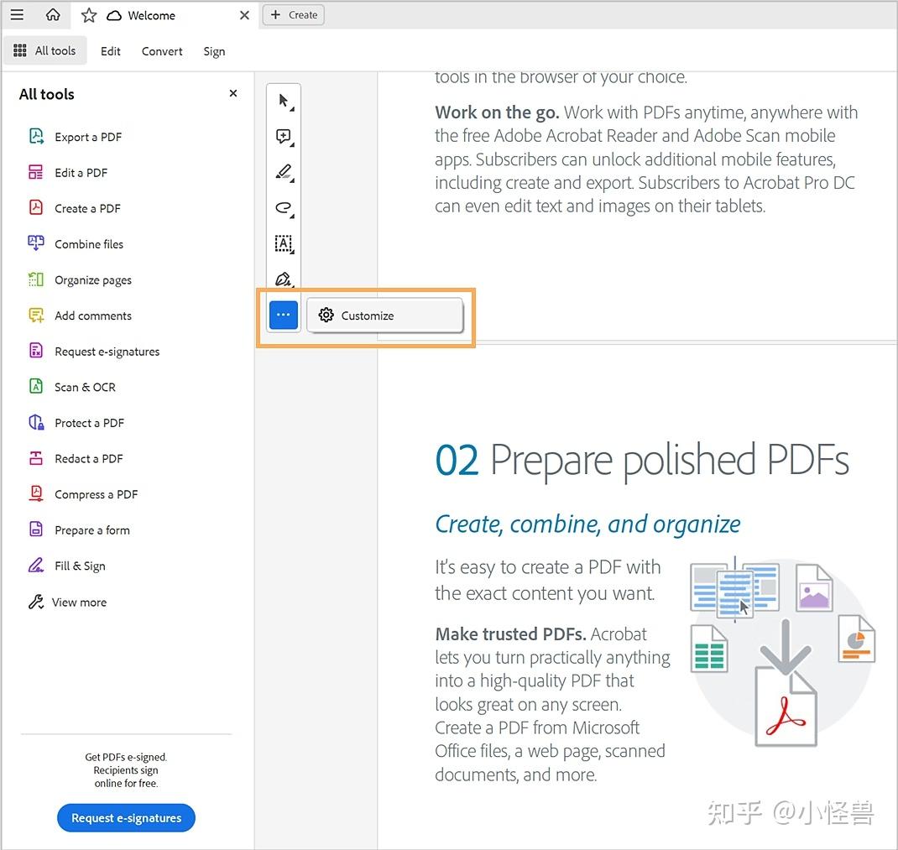Activate the text selection tool
Screen dimensions: 898x850
click(283, 244)
